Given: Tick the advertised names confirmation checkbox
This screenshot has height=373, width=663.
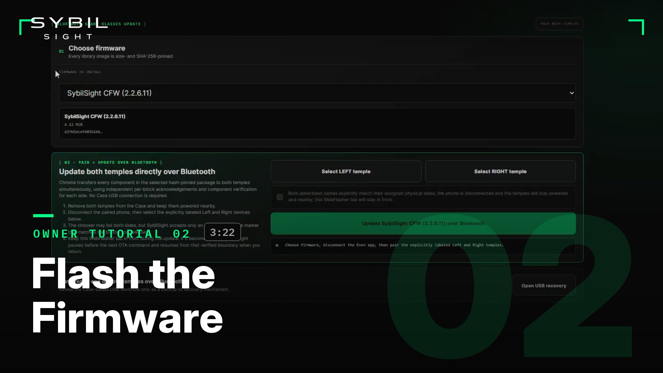Looking at the screenshot, I should (280, 197).
